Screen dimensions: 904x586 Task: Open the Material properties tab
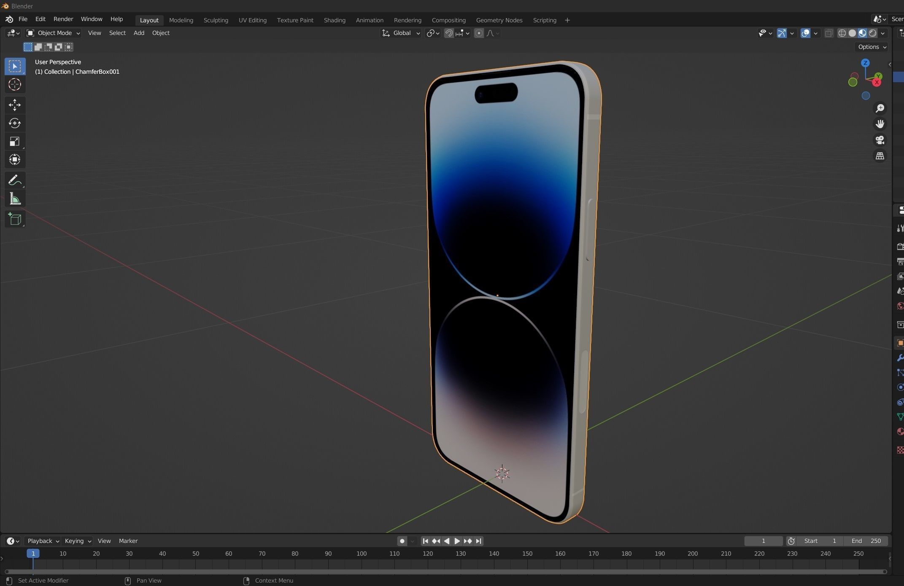(900, 431)
